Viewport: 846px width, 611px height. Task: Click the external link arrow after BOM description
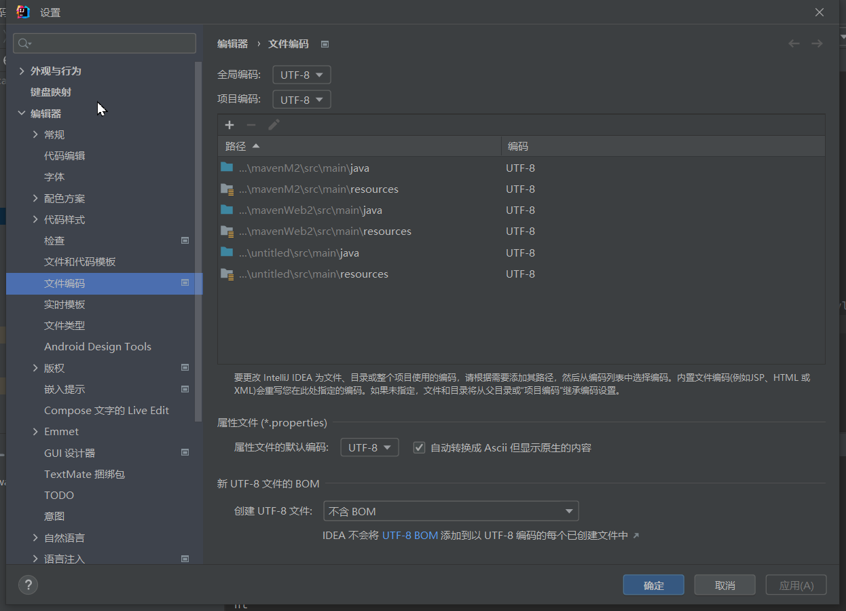(636, 536)
